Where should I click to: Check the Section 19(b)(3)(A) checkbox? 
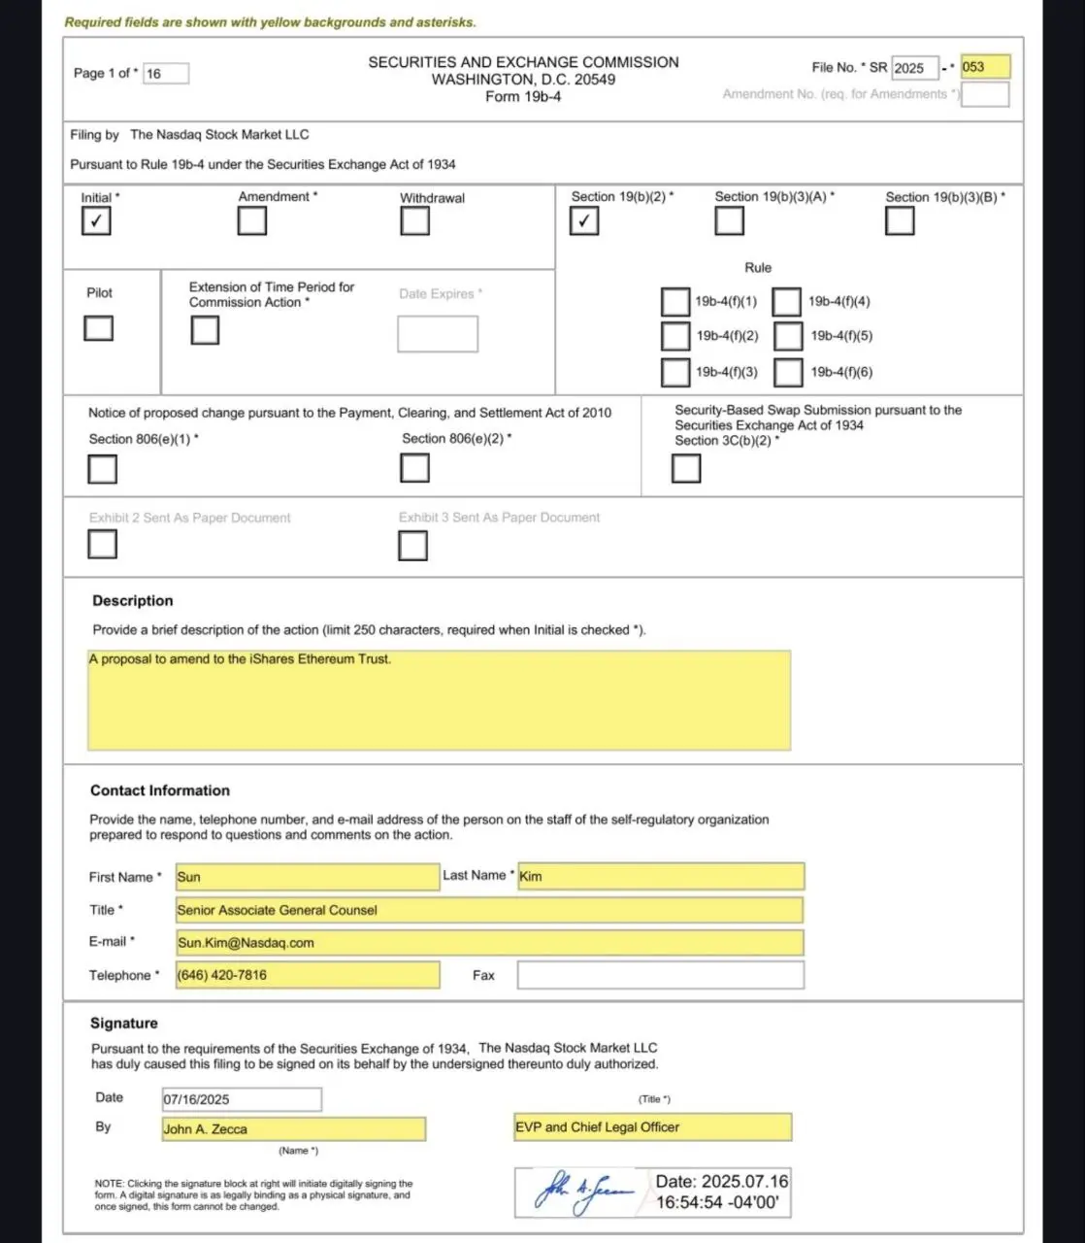click(730, 221)
